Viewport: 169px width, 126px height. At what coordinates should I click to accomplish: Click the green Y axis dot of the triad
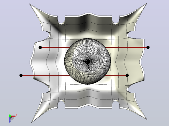[x=10, y=116]
